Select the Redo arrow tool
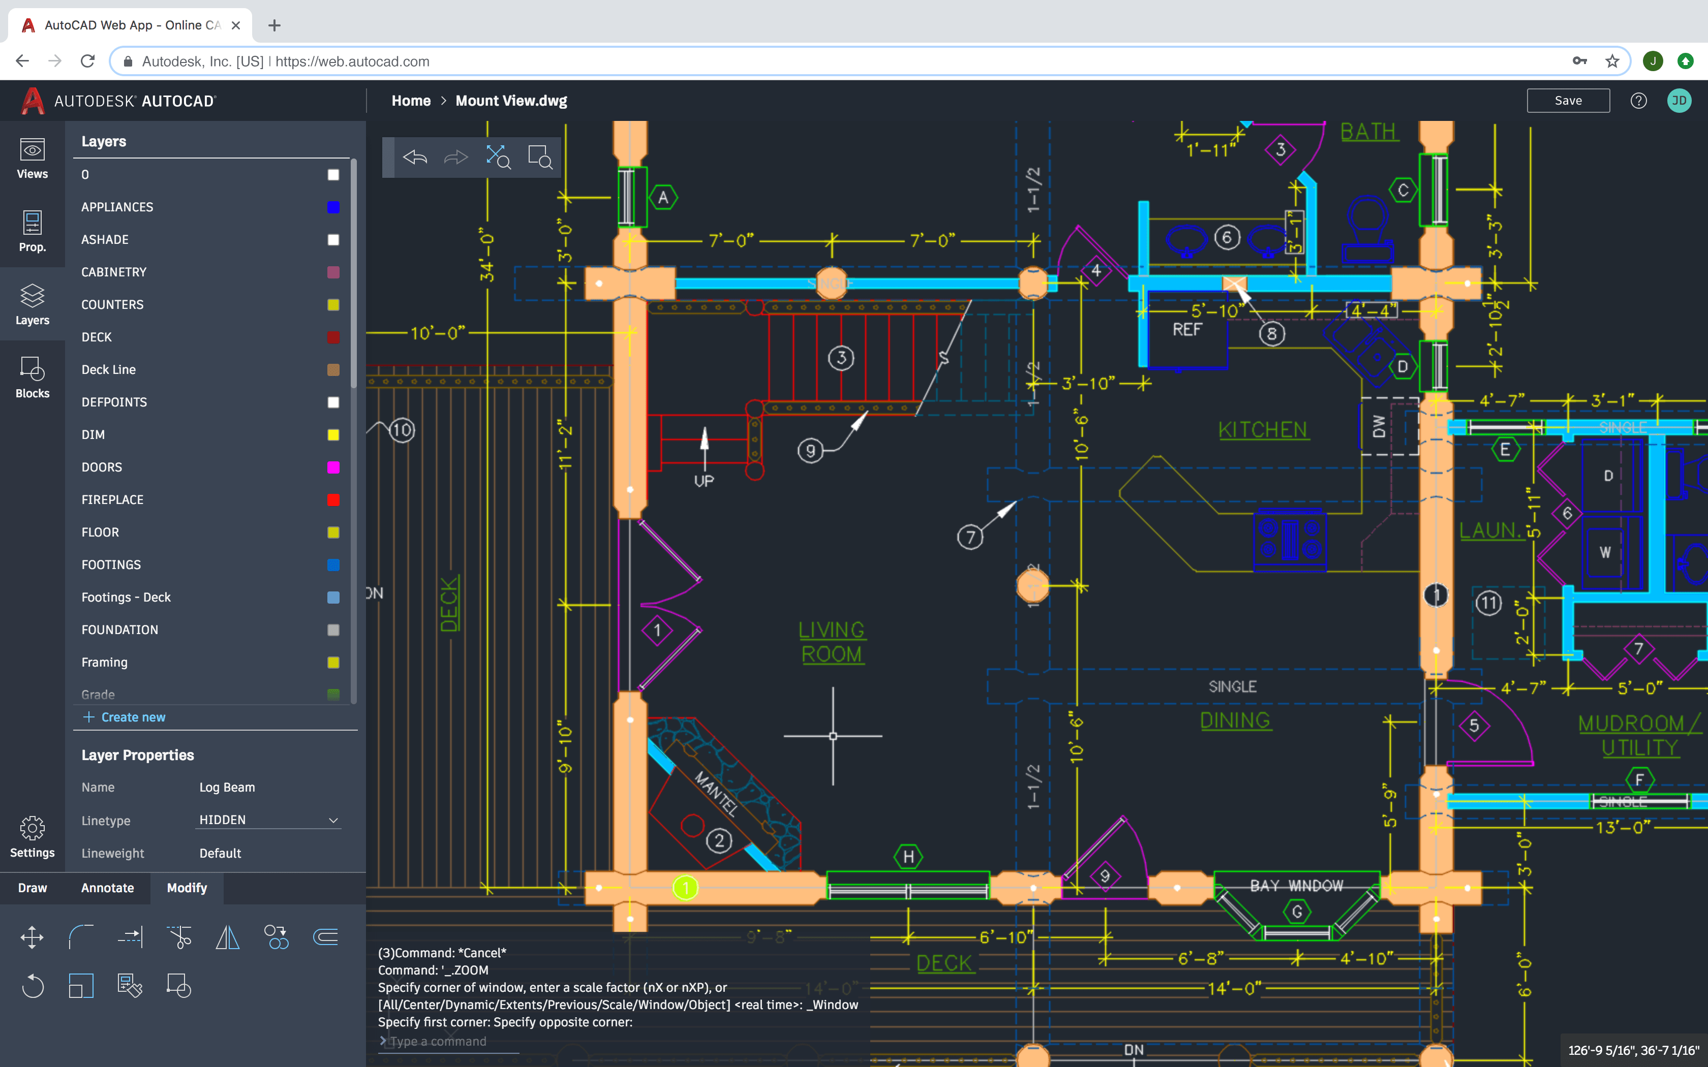The width and height of the screenshot is (1708, 1067). coord(455,158)
